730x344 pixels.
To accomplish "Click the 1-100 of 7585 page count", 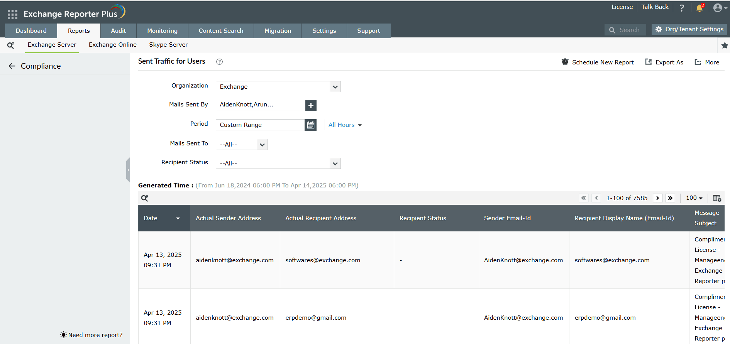I will coord(627,198).
